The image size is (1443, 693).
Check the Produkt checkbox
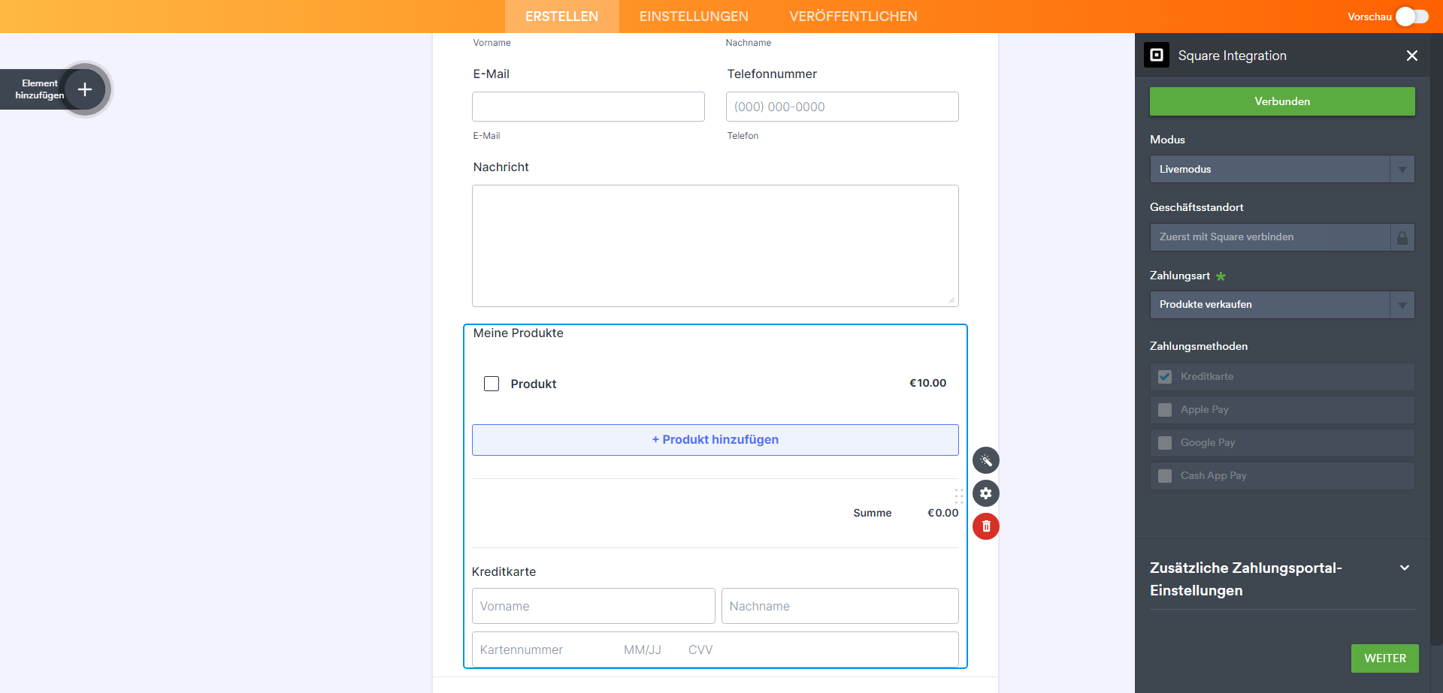click(x=492, y=384)
